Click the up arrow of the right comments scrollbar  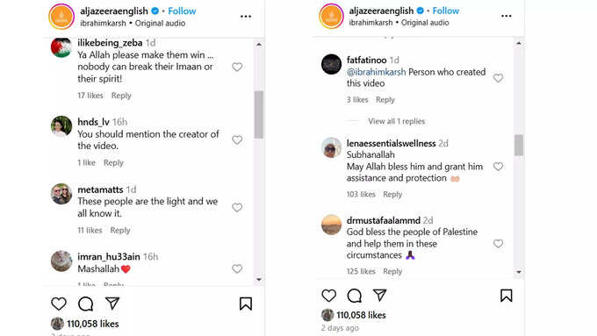[x=519, y=43]
